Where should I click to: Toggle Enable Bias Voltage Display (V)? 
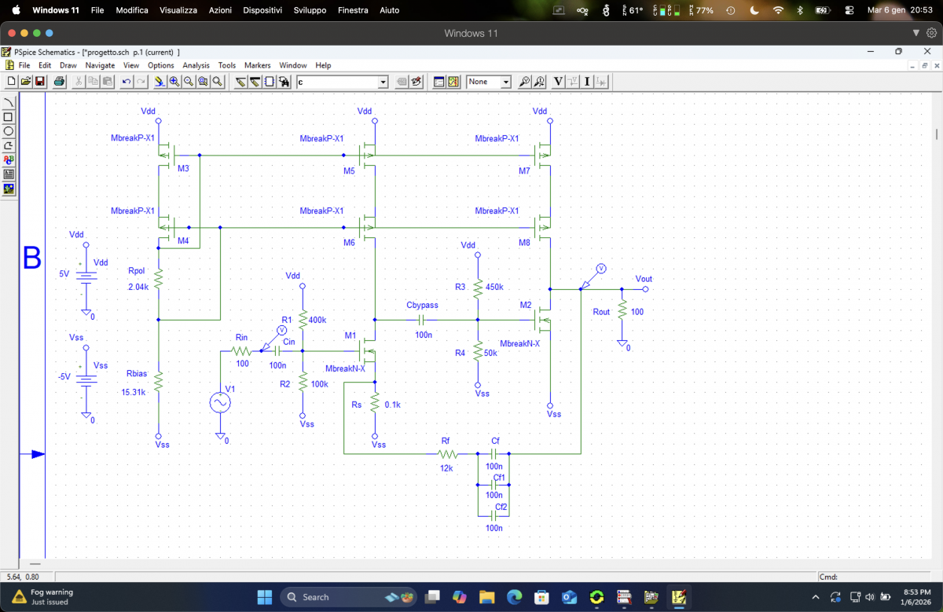point(558,82)
